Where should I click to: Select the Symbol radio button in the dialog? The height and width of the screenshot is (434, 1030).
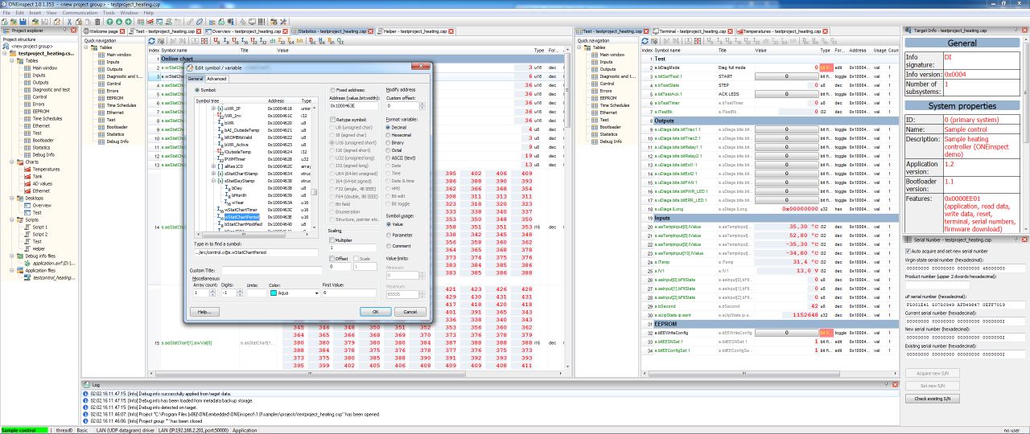coord(197,90)
